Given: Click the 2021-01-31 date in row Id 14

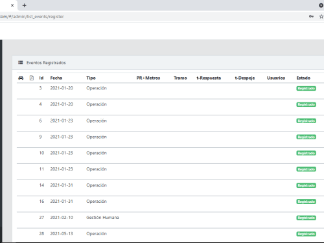Looking at the screenshot, I should pos(62,185).
